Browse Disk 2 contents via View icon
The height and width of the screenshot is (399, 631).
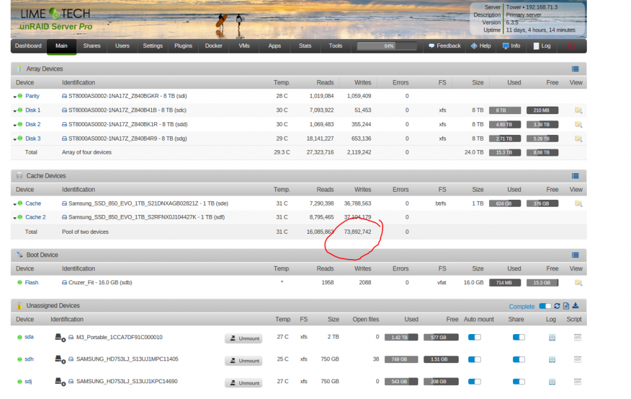[x=578, y=125]
